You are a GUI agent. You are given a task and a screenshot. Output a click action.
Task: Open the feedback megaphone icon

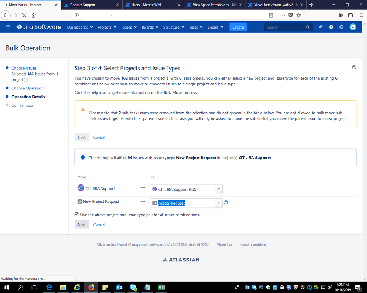321,27
